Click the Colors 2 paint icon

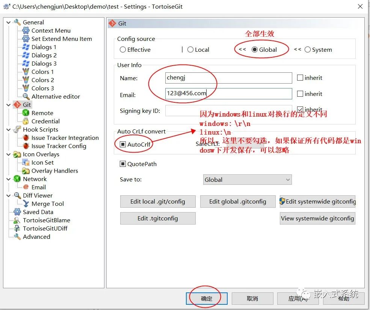pyautogui.click(x=26, y=80)
